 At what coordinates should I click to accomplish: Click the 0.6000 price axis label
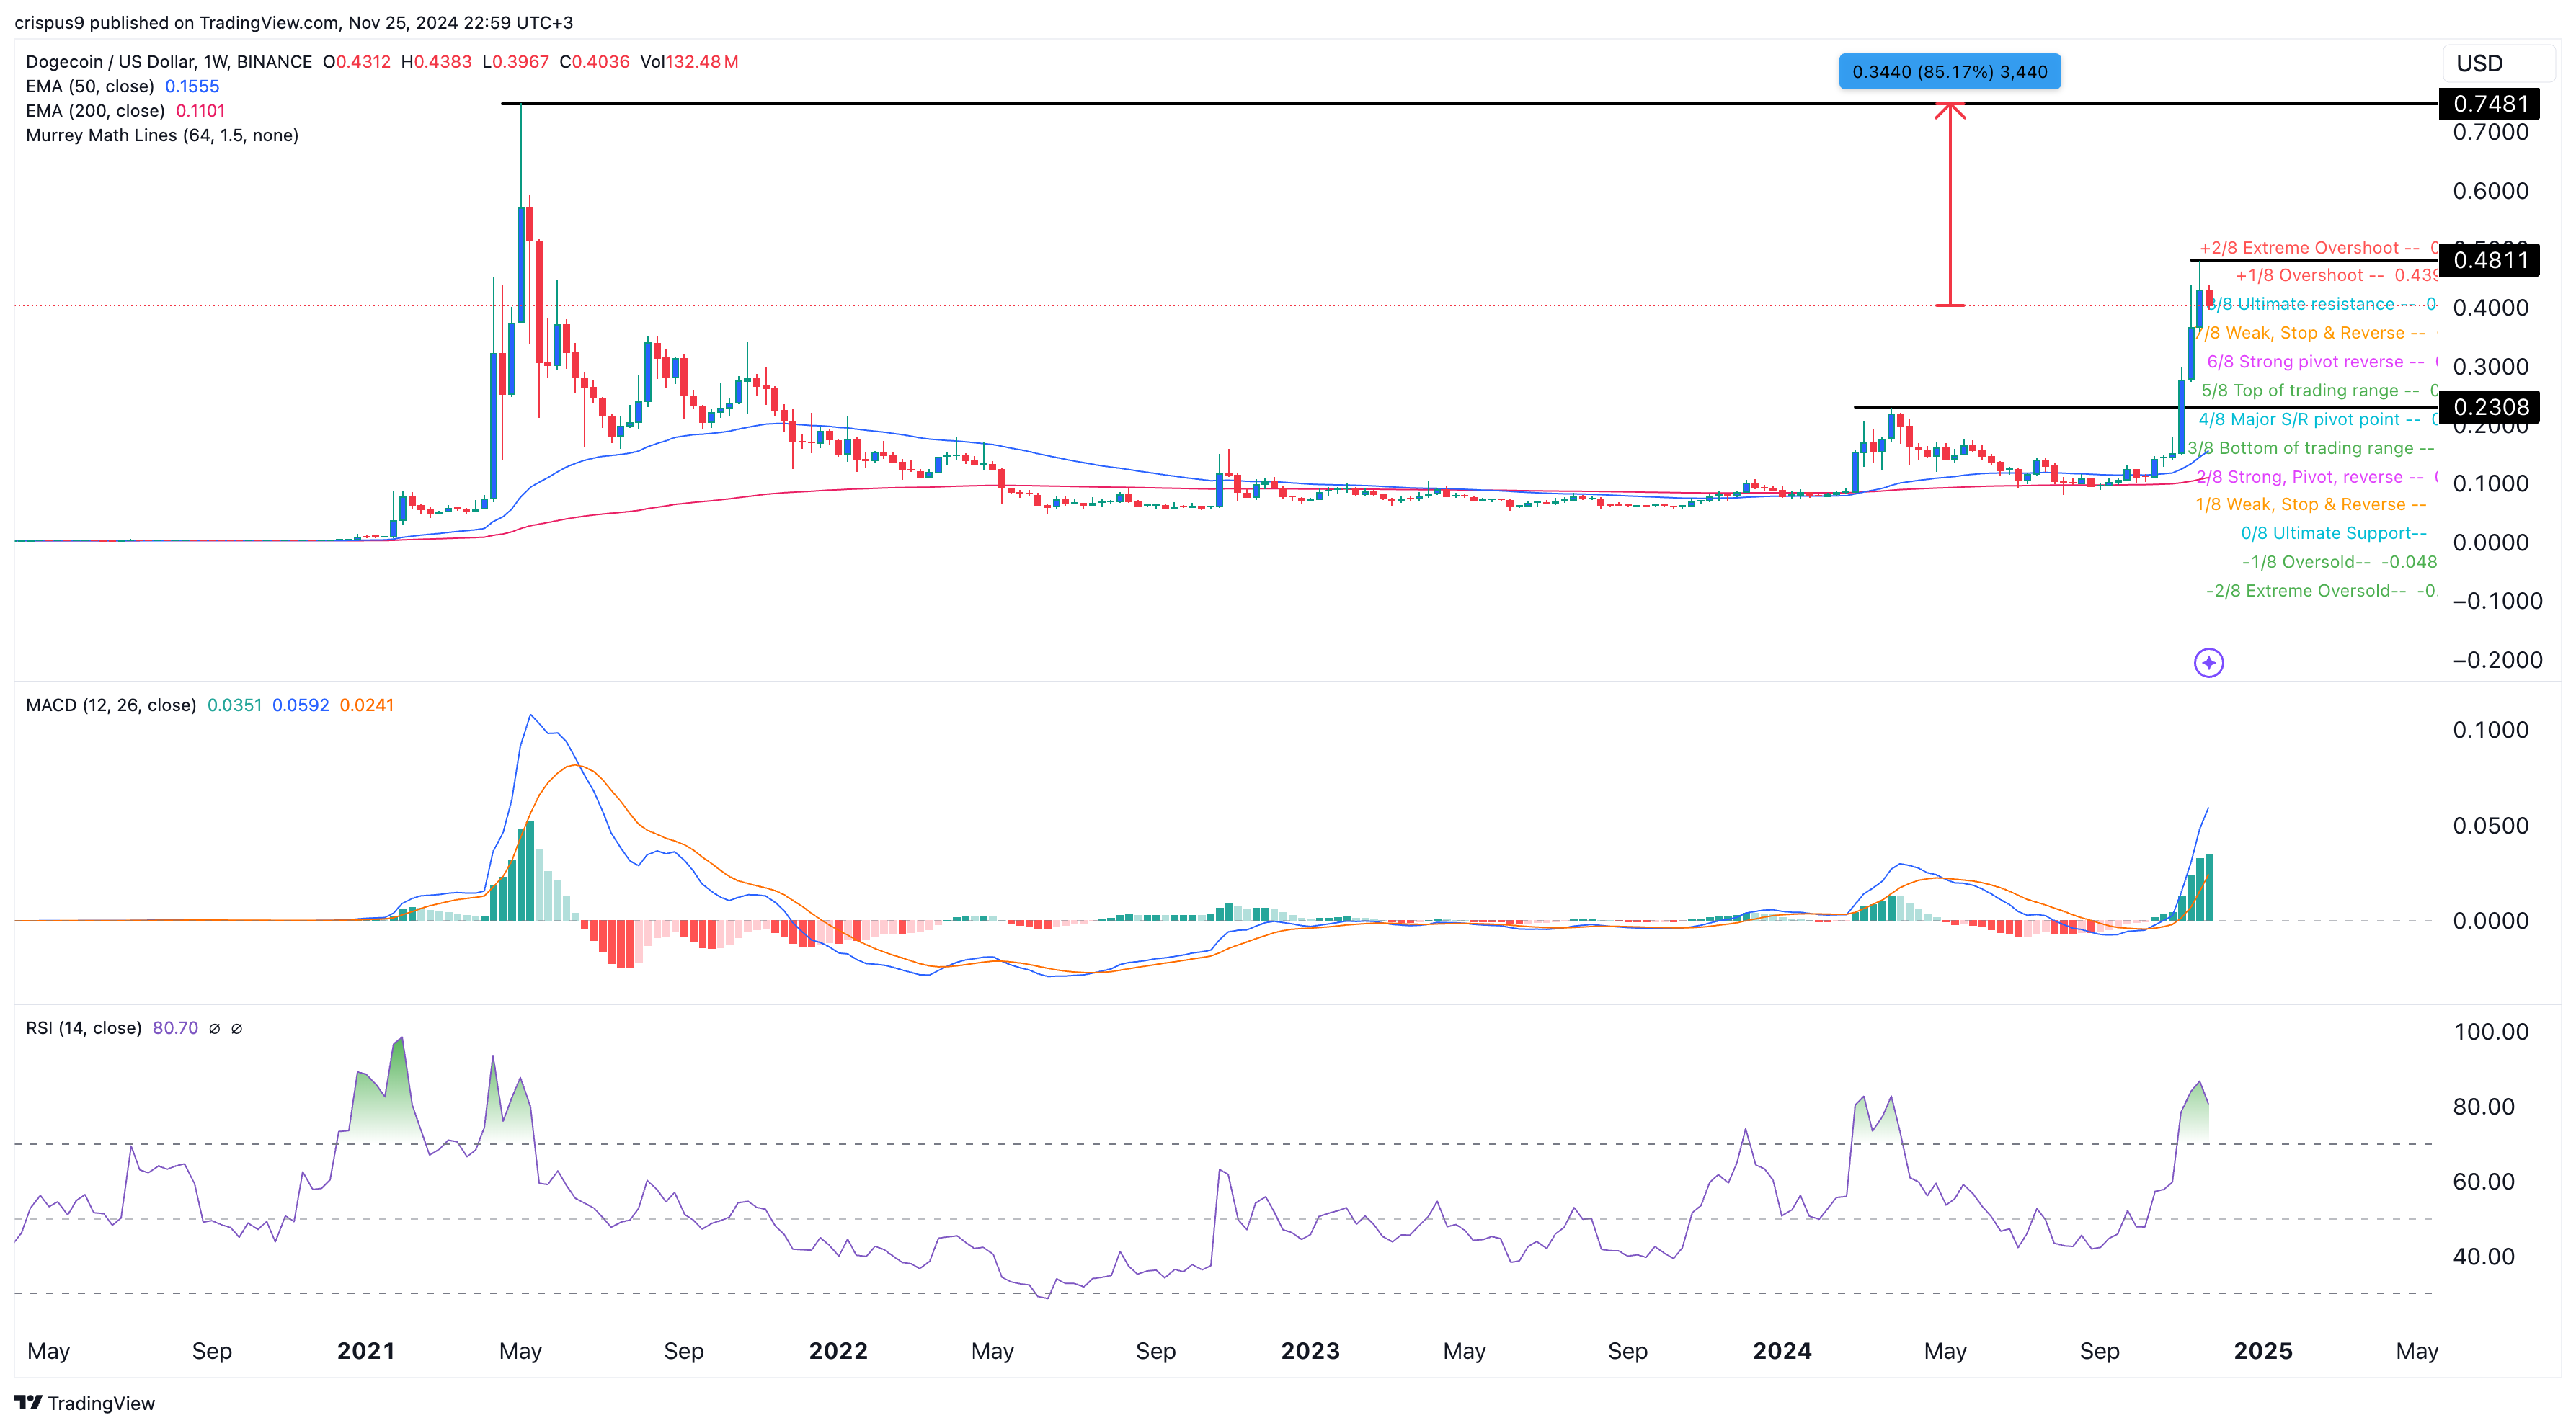pos(2490,191)
